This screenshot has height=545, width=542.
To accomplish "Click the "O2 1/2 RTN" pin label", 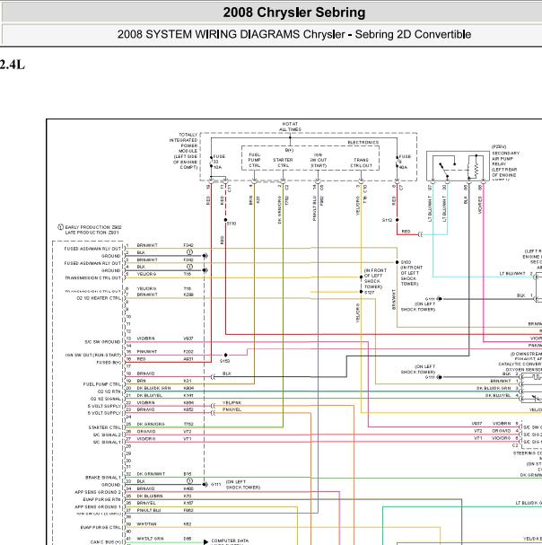I will 109,391.
